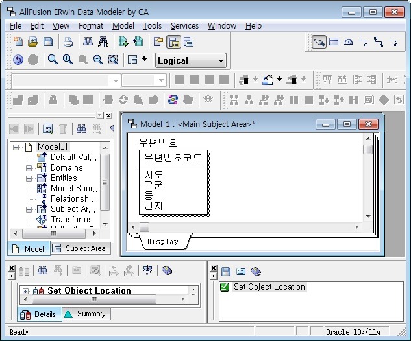Switch to the Subject Area explorer tab
The width and height of the screenshot is (411, 341).
pos(81,248)
